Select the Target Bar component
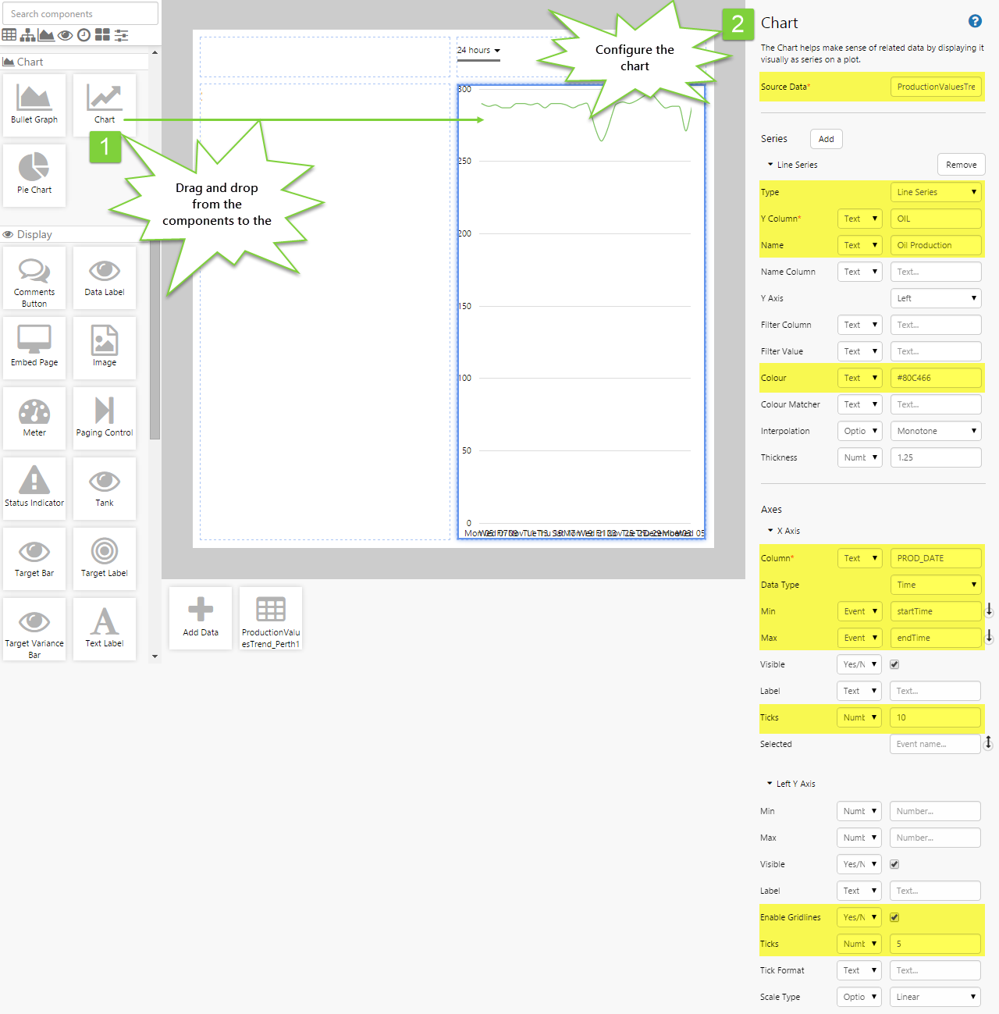The height and width of the screenshot is (1014, 999). (x=34, y=559)
